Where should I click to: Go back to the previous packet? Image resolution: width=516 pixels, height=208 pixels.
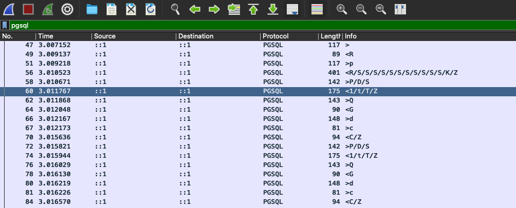195,9
